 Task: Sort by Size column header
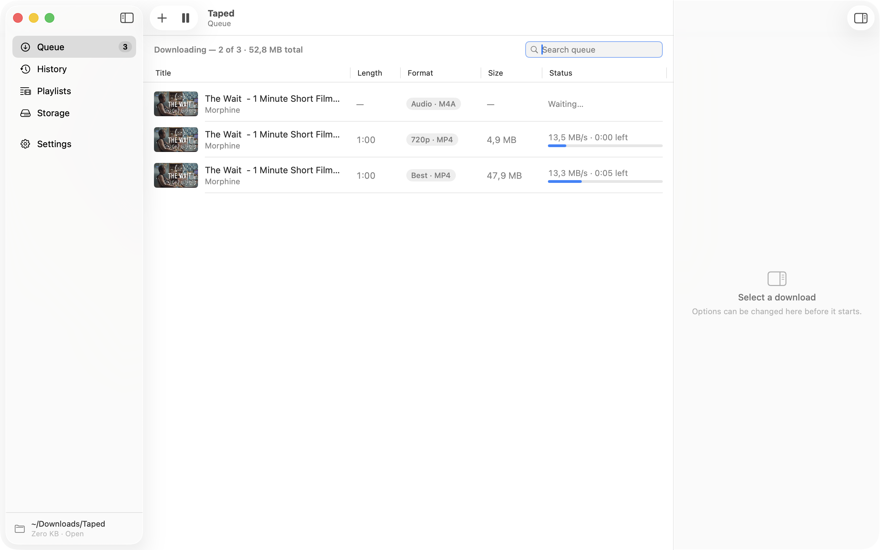point(495,73)
